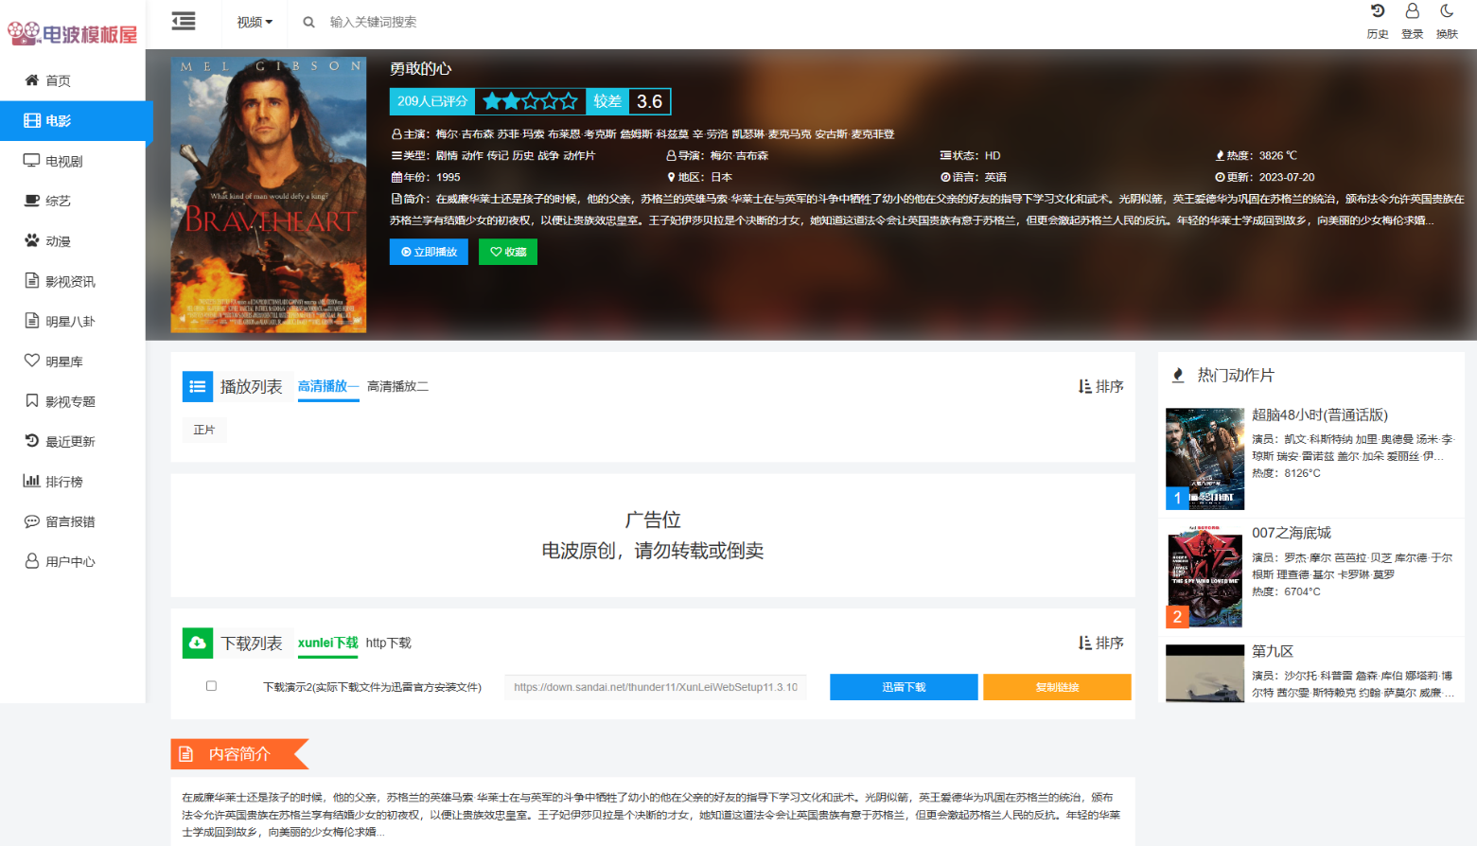Sort the playlist with 排序
Image resolution: width=1477 pixels, height=846 pixels.
(x=1100, y=386)
